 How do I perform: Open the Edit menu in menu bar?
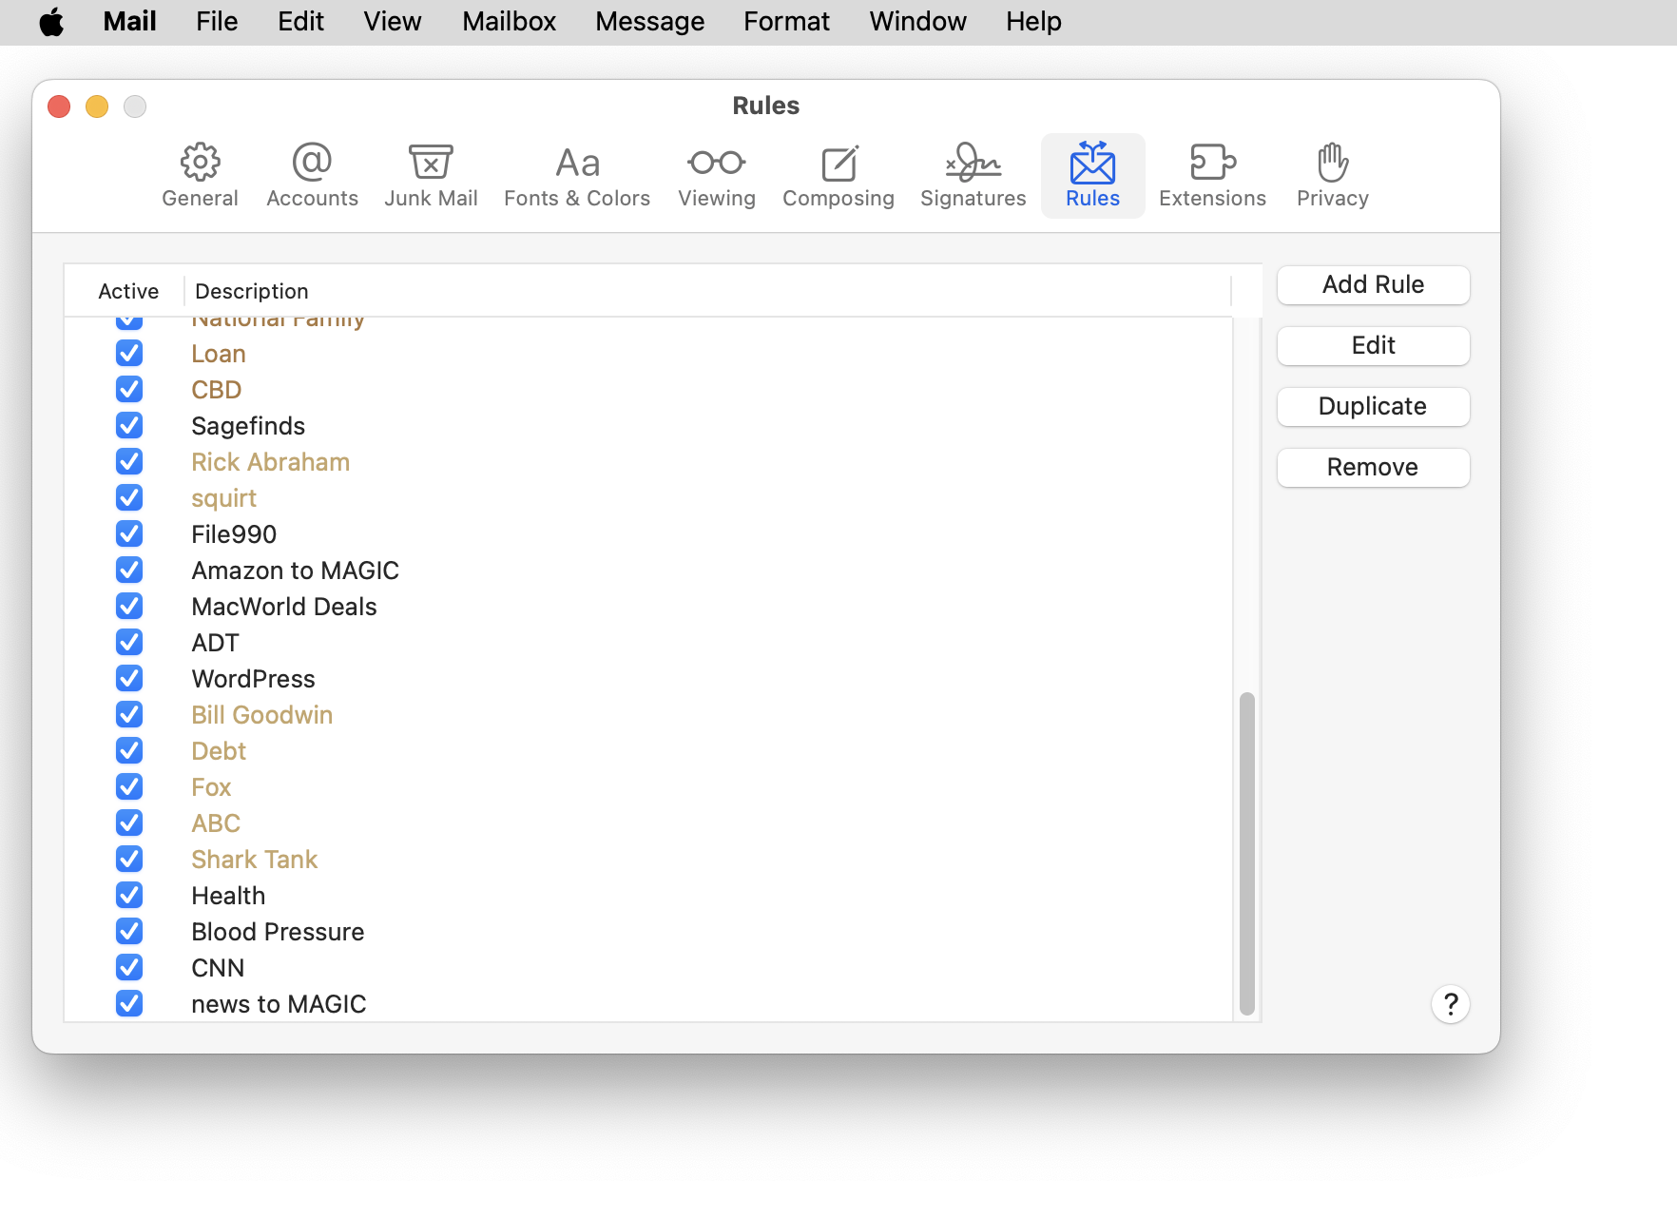(x=300, y=22)
